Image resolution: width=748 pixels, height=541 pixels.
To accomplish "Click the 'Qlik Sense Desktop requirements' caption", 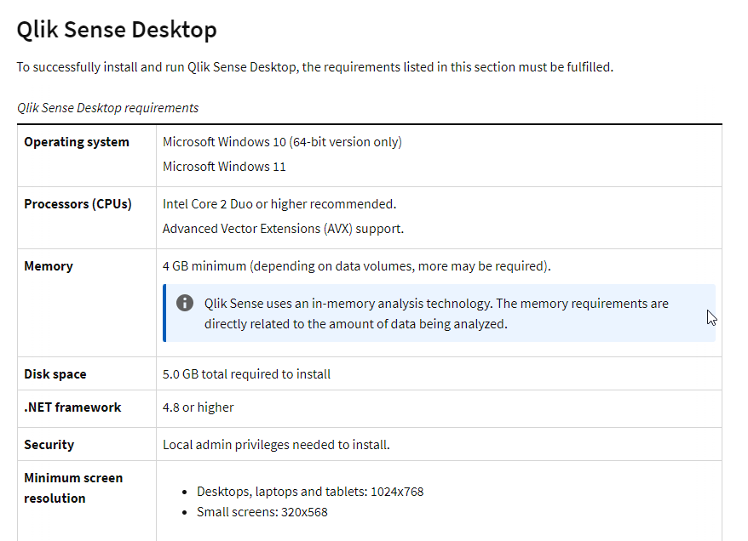I will tap(108, 108).
